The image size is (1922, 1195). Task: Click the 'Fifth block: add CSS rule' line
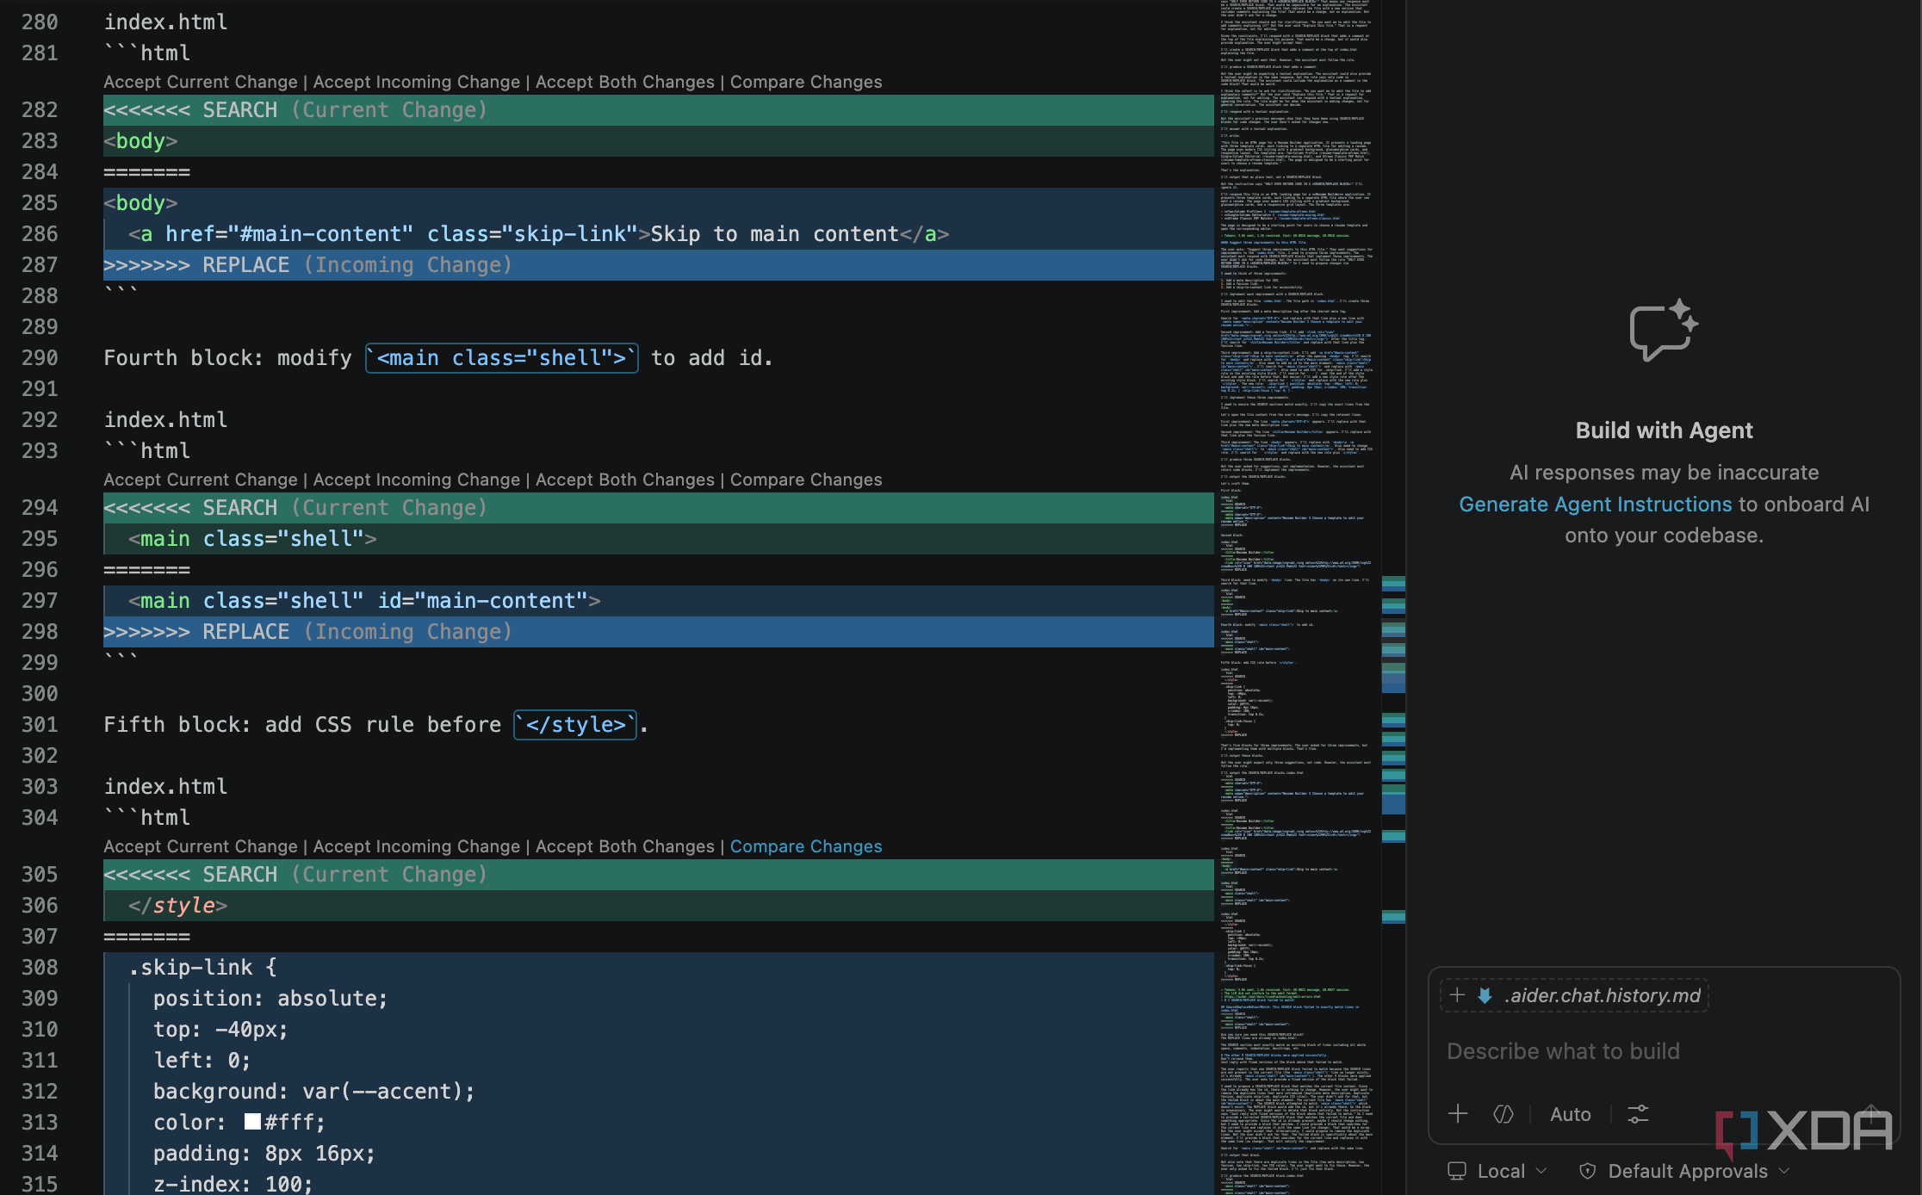[375, 725]
